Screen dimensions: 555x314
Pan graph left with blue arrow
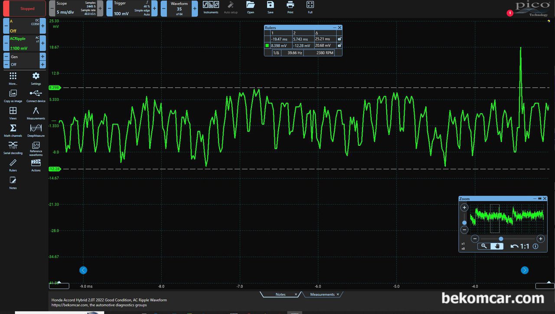[x=83, y=270]
